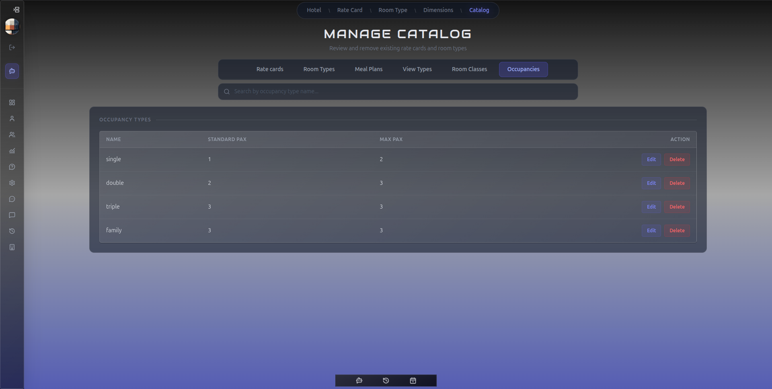The height and width of the screenshot is (389, 772).
Task: Open the users group icon
Action: (12, 135)
